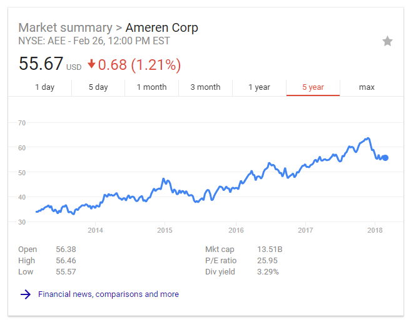Click the Div yield value 3.29%

coord(268,272)
